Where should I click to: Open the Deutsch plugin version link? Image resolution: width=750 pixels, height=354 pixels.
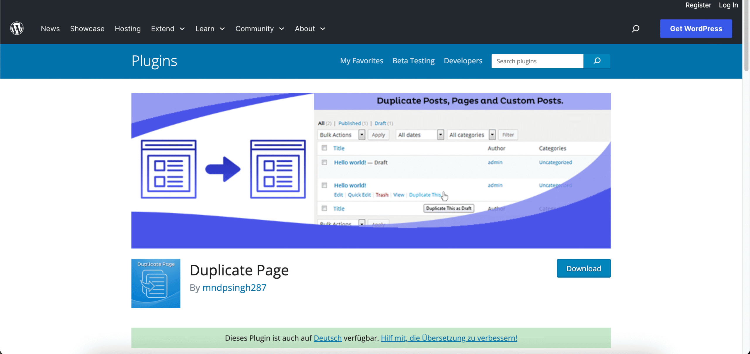[x=328, y=338]
